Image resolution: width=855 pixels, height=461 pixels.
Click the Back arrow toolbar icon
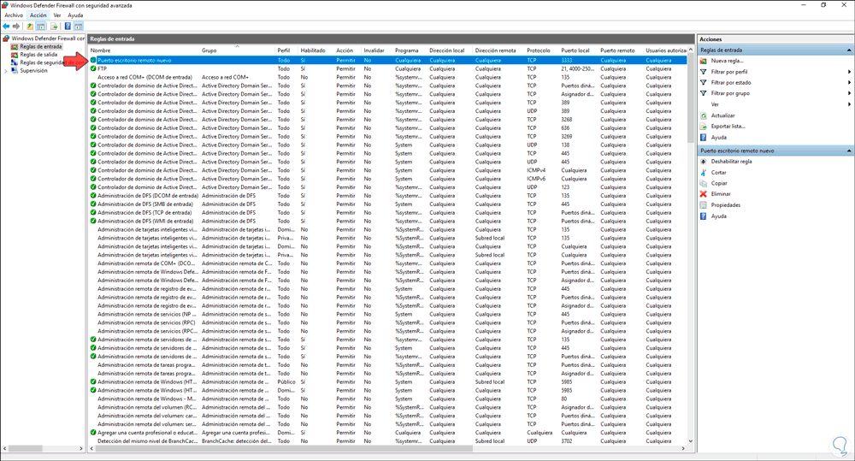click(x=6, y=27)
